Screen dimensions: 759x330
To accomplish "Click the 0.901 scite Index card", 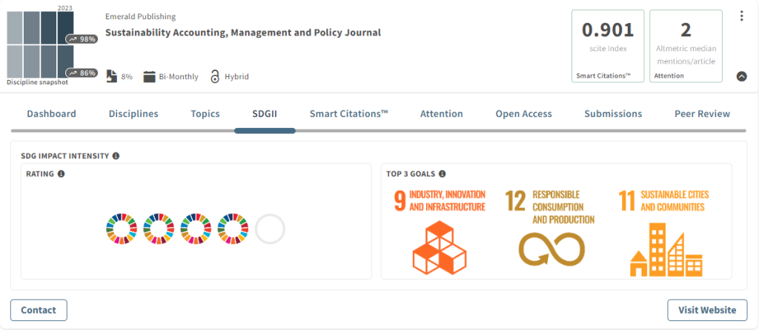I will [x=607, y=45].
